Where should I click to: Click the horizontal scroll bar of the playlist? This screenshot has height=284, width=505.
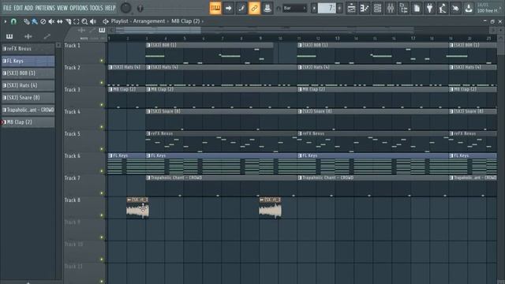(x=301, y=30)
